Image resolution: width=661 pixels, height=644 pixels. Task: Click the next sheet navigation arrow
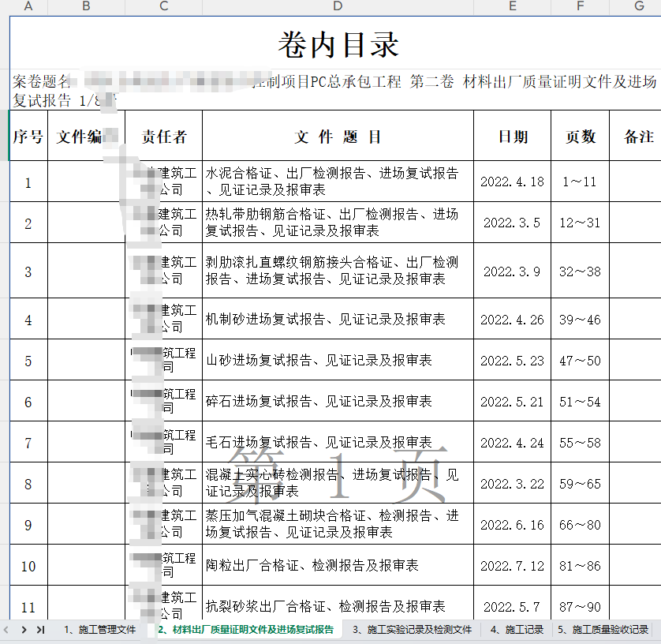[24, 630]
